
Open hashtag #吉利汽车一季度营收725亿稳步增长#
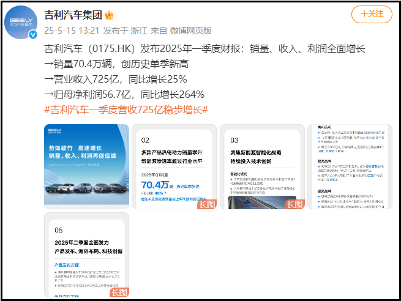point(126,110)
